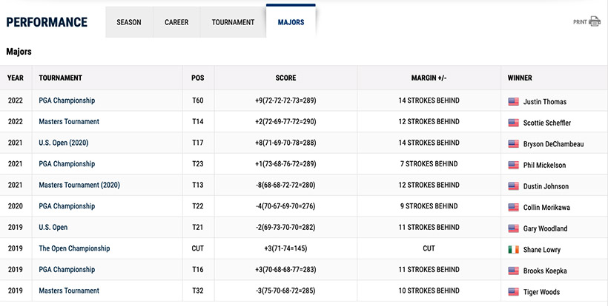The height and width of the screenshot is (306, 608).
Task: Click the U.S. Open (2020) link
Action: pos(63,143)
